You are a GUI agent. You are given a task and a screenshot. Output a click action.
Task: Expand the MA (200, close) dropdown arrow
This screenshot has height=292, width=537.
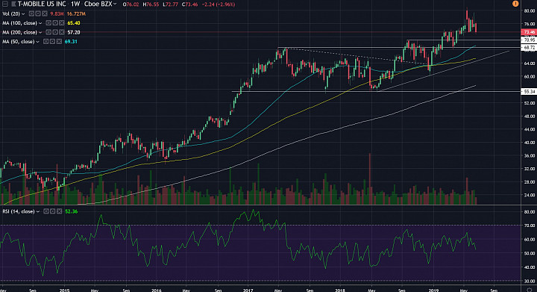click(x=40, y=33)
